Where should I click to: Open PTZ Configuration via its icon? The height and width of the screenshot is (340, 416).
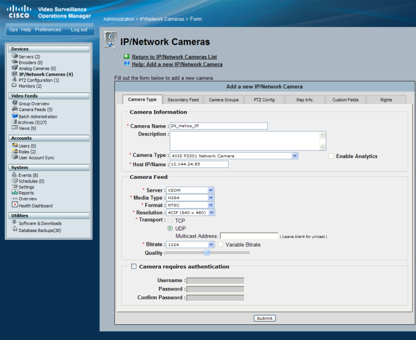pos(15,80)
